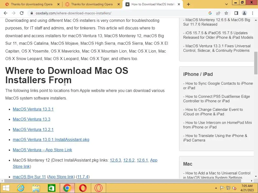This screenshot has height=193, width=258.
Task: Open Monterey 12.6.5 & Big Sur released article
Action: coord(216,22)
